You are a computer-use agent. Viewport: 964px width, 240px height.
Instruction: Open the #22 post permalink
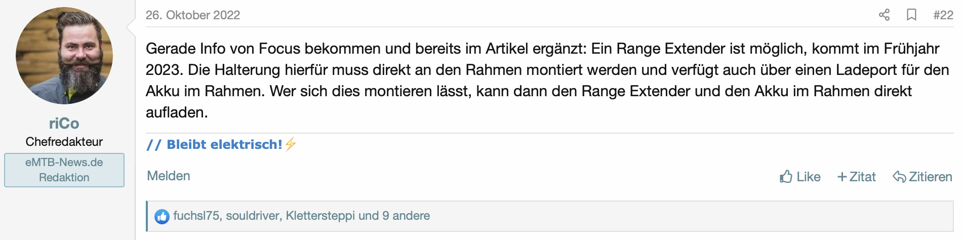click(x=943, y=15)
